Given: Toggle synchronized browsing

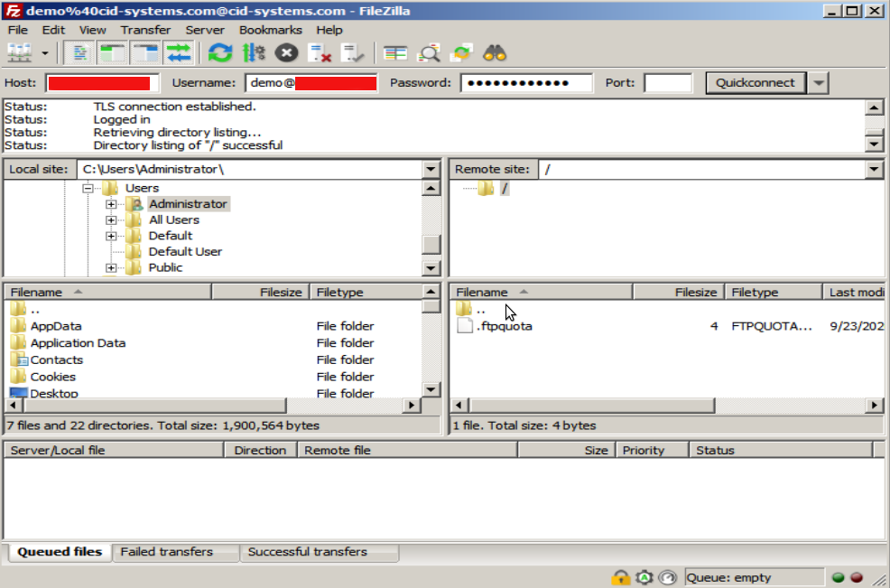Looking at the screenshot, I should point(461,53).
